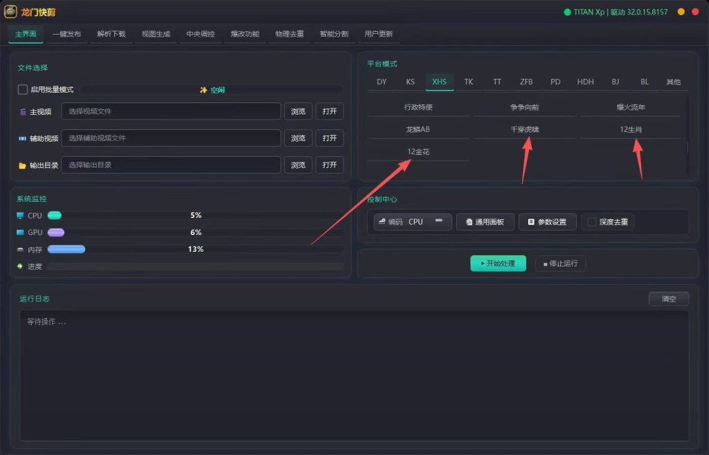
Task: Select the KS platform tab
Action: pos(410,82)
